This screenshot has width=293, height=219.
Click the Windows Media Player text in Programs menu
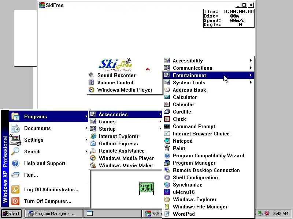pos(126,158)
